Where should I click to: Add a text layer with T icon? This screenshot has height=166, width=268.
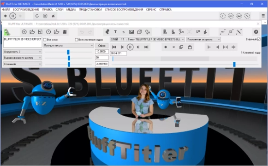pyautogui.click(x=115, y=32)
